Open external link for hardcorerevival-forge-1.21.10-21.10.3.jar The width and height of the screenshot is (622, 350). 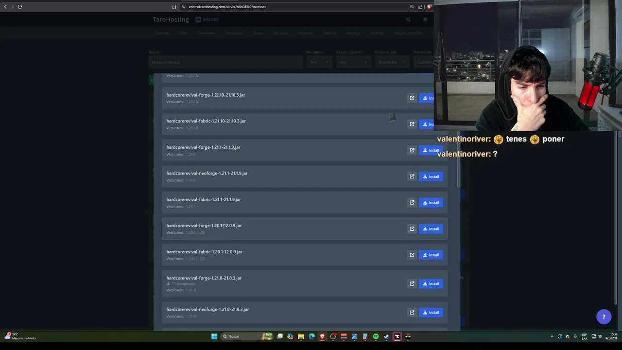[412, 98]
